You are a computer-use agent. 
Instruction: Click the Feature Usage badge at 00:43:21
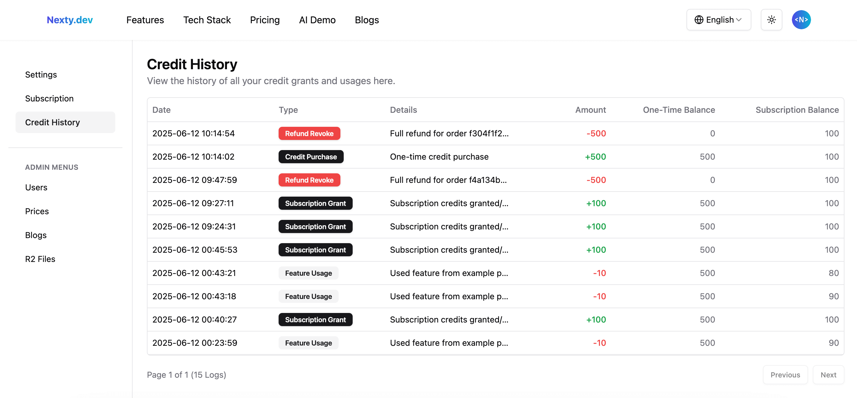point(308,273)
